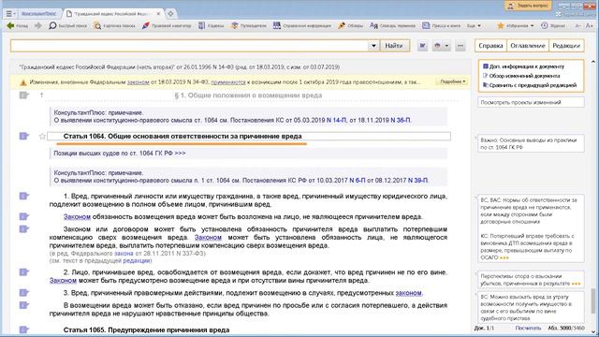Switch to the Справка tab
The image size is (599, 337).
[490, 46]
